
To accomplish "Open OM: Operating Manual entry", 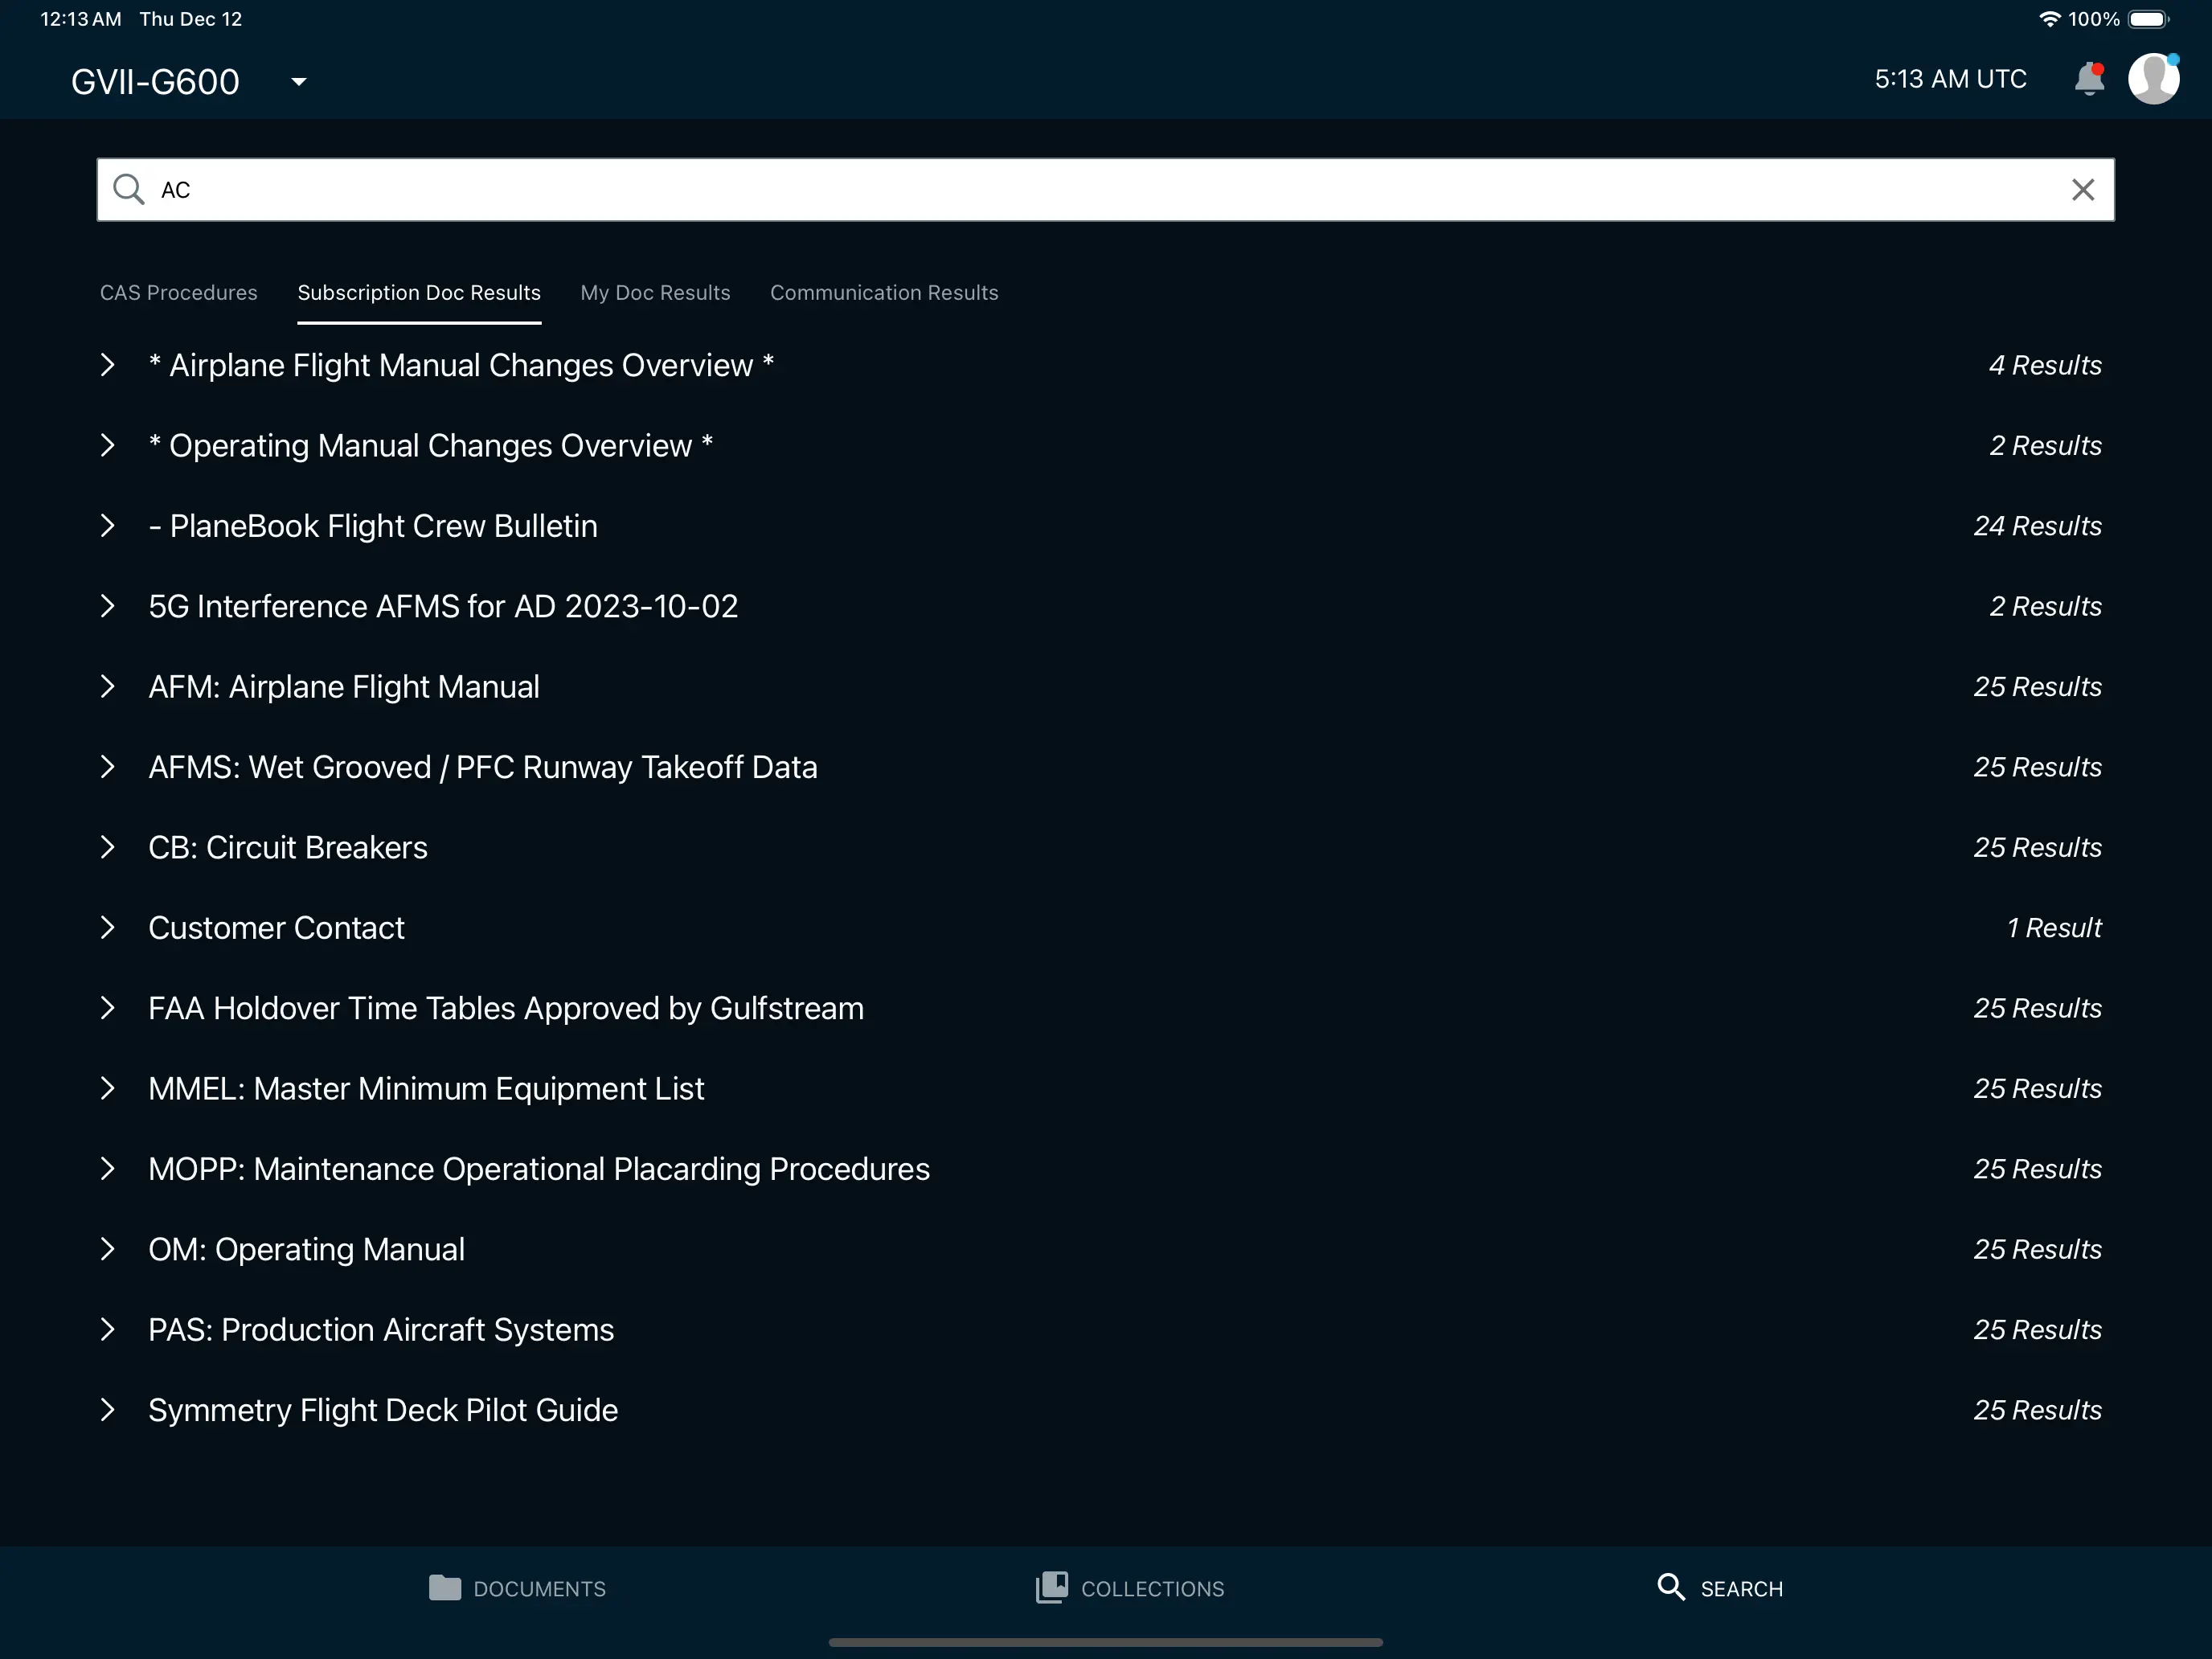I will 306,1250.
